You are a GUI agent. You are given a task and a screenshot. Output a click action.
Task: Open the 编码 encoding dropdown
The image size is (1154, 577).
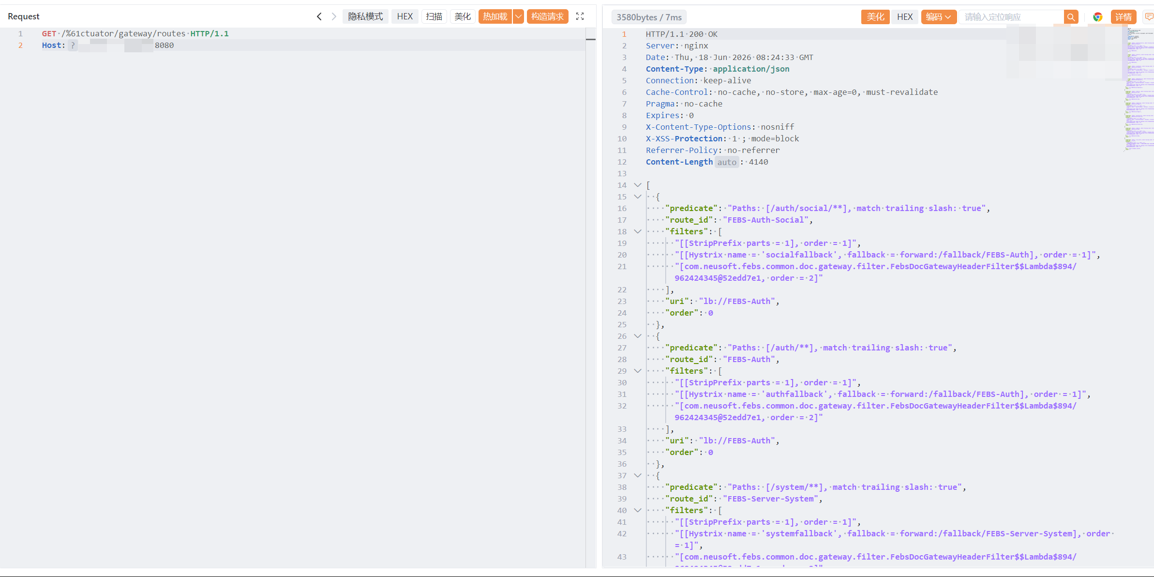pyautogui.click(x=938, y=17)
